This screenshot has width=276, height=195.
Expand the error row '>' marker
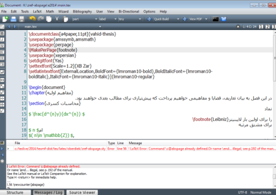[x=8, y=148]
